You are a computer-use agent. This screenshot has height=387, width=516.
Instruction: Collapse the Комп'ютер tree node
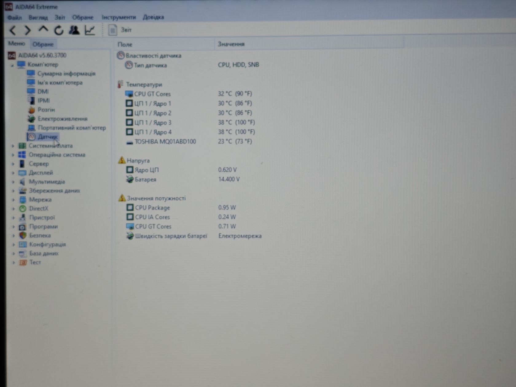coord(12,65)
